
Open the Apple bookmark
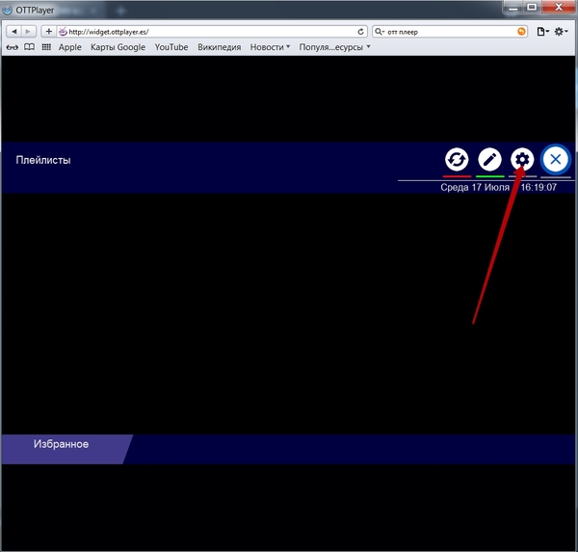tap(70, 47)
